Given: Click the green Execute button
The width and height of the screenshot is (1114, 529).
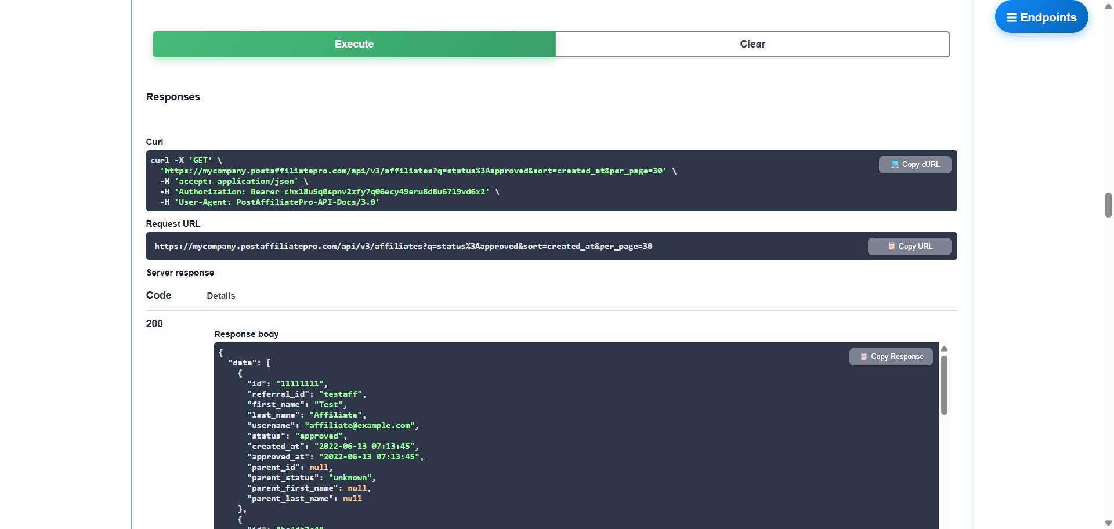Looking at the screenshot, I should click(x=354, y=44).
